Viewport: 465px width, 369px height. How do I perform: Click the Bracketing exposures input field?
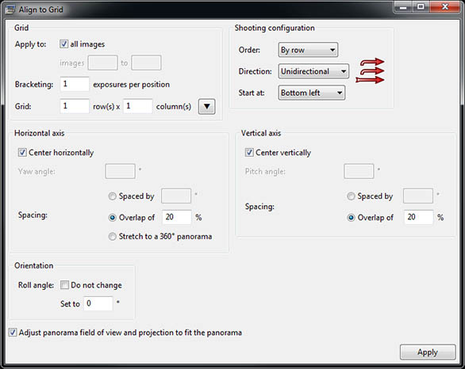pyautogui.click(x=75, y=84)
